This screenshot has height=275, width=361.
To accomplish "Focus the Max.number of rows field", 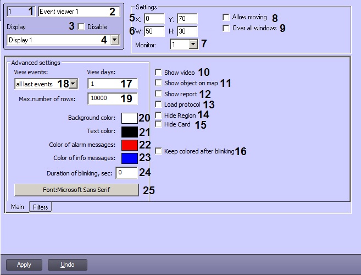I will [x=112, y=98].
